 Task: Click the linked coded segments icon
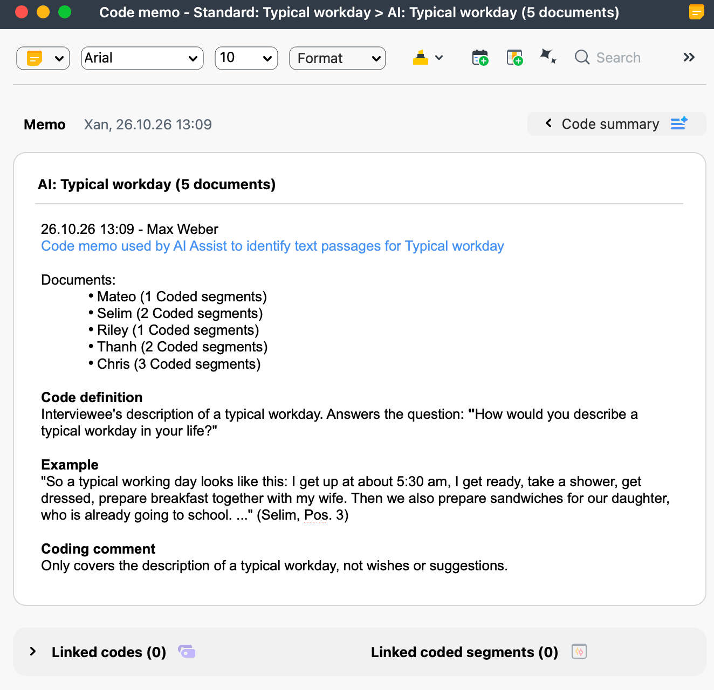click(579, 651)
